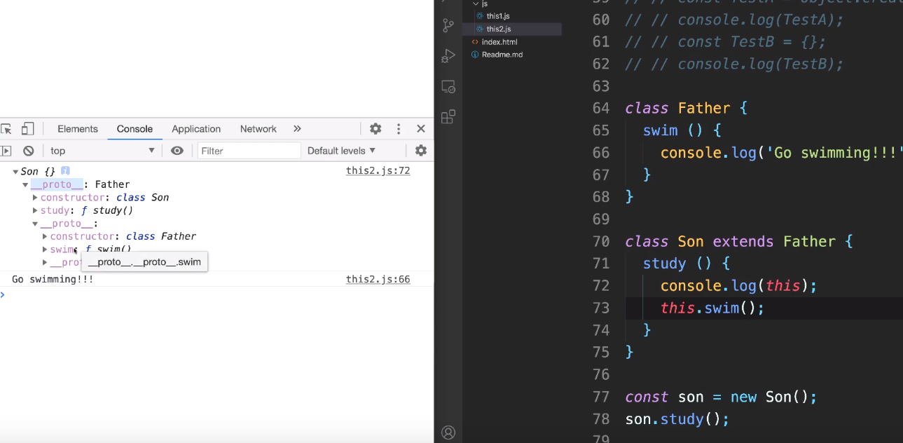Switch to the Console tab
The width and height of the screenshot is (903, 443).
pos(135,129)
